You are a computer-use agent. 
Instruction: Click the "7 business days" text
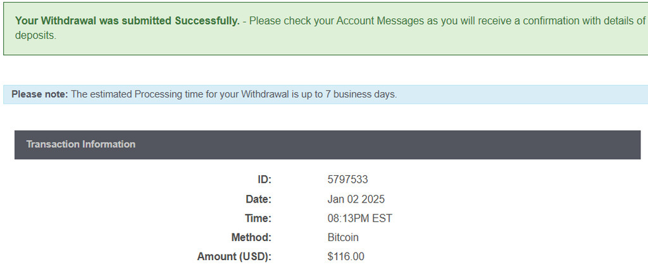pos(362,94)
